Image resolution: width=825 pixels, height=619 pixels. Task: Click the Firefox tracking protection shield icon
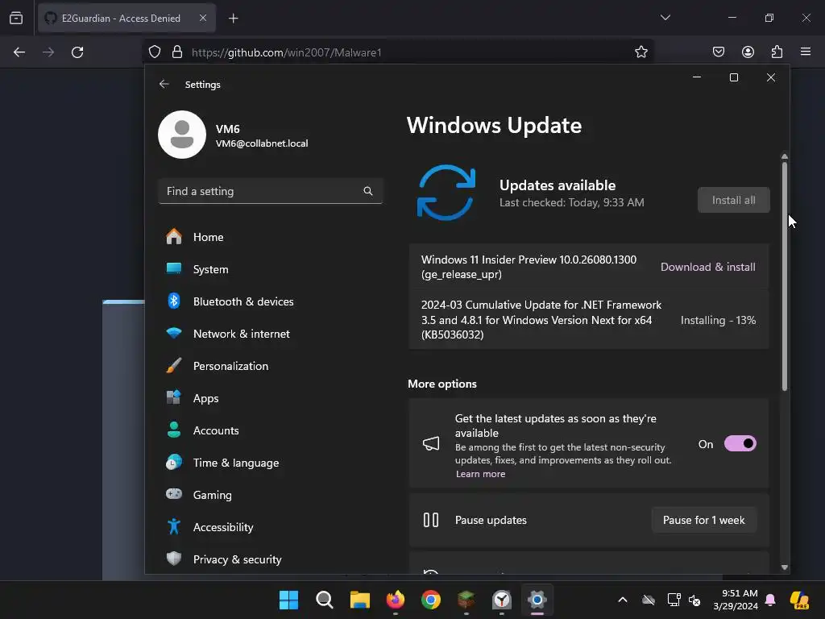(x=154, y=52)
